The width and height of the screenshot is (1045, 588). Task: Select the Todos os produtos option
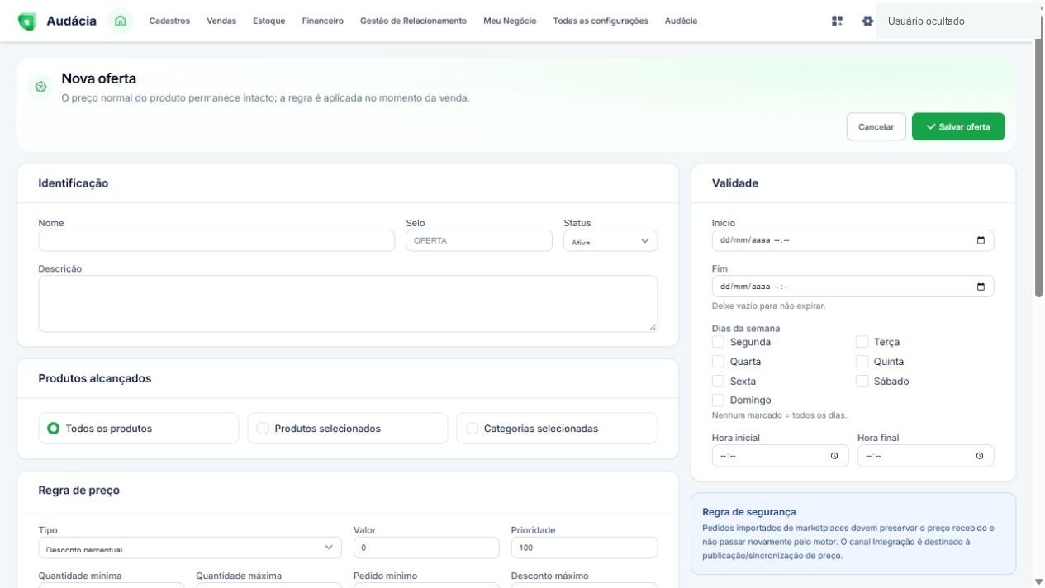139,429
